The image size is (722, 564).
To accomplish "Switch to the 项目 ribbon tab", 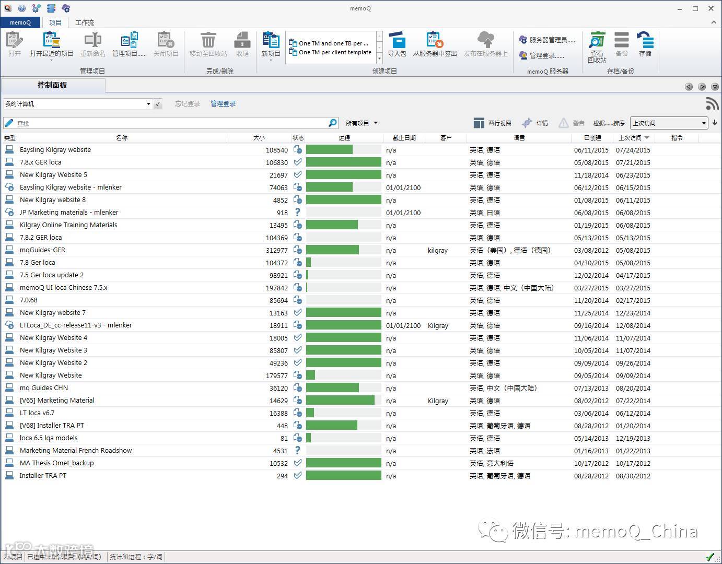I will click(x=55, y=22).
